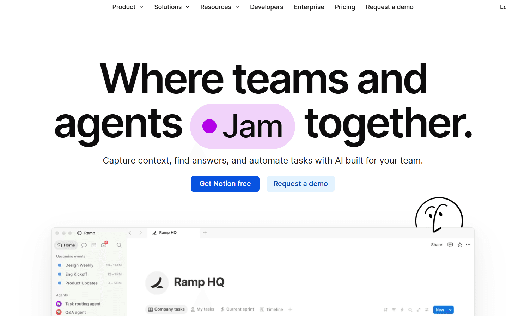The width and height of the screenshot is (506, 319).
Task: Go back with the left arrow icon
Action: [130, 233]
